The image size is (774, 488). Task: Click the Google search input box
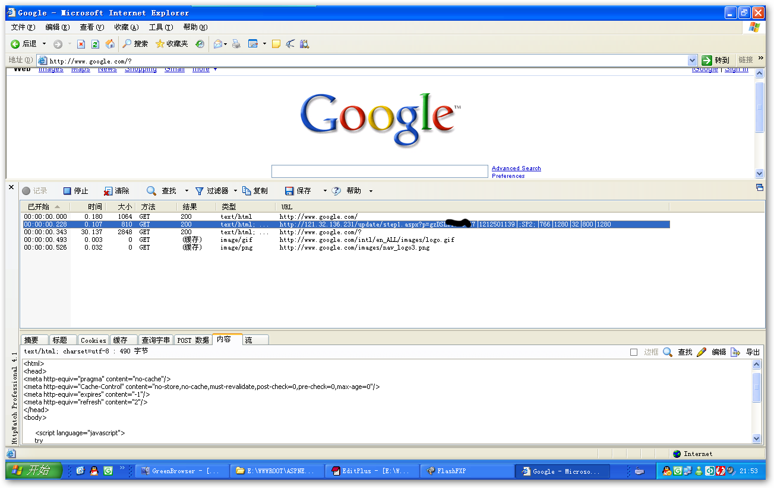[x=380, y=171]
